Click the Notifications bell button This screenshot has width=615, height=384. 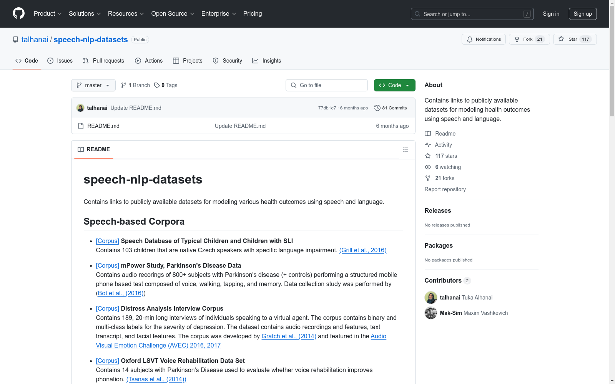pos(484,39)
